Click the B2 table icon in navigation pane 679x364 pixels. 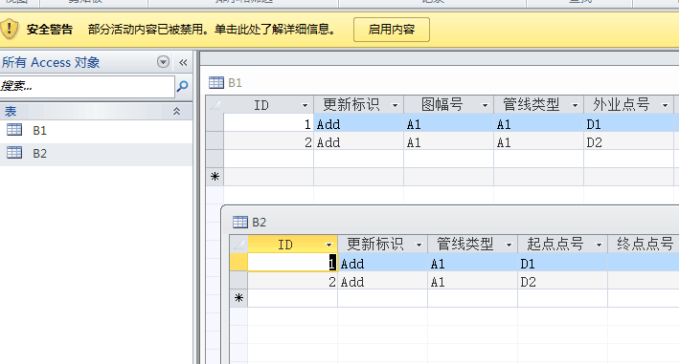[14, 153]
